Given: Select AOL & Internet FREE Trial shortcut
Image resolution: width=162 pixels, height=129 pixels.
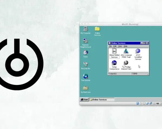Looking at the screenshot, I should [x=126, y=53].
